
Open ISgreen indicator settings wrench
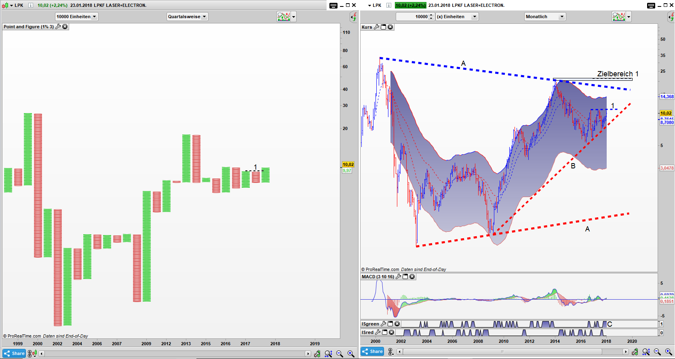pyautogui.click(x=384, y=324)
